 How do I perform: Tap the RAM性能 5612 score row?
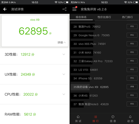tap(35, 114)
